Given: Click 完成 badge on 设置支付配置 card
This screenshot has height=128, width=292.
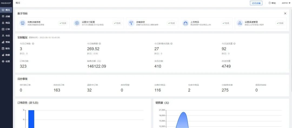Looking at the screenshot, I should [x=117, y=23].
